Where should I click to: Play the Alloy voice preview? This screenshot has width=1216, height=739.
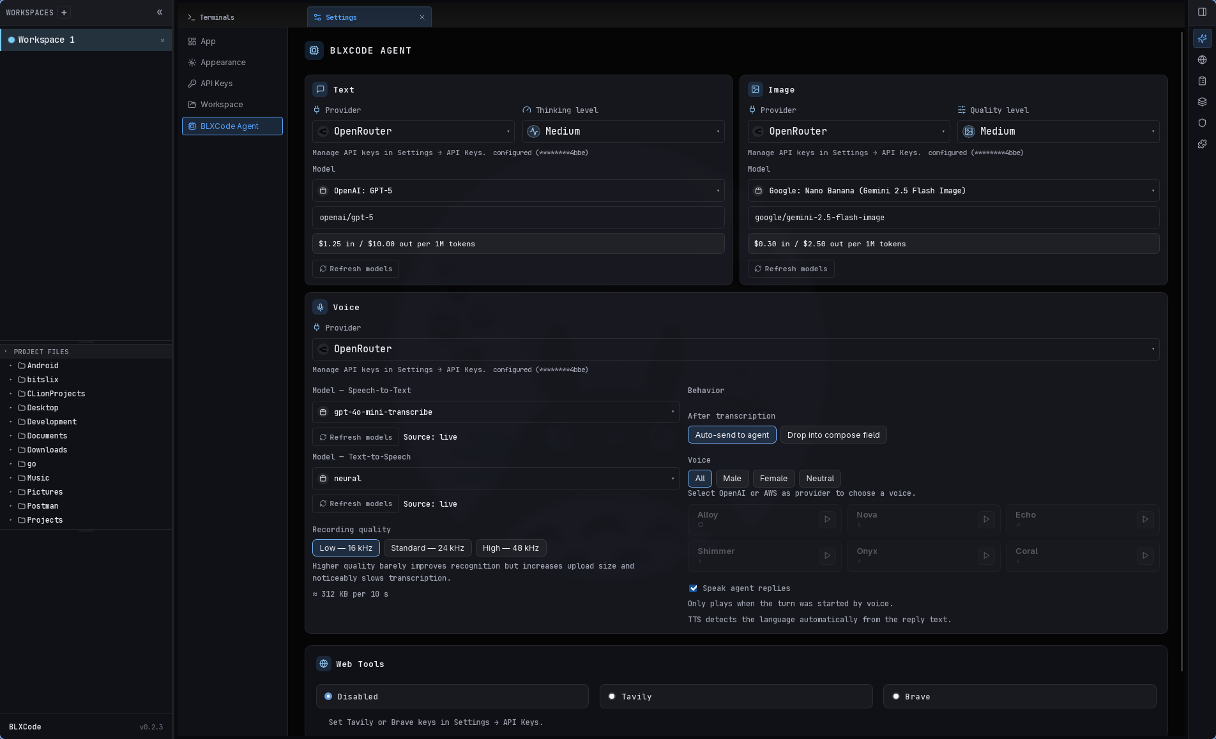pos(827,519)
